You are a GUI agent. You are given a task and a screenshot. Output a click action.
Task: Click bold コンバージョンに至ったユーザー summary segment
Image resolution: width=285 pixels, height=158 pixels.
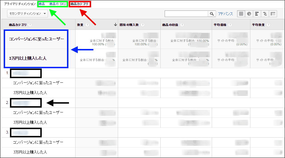point(37,39)
